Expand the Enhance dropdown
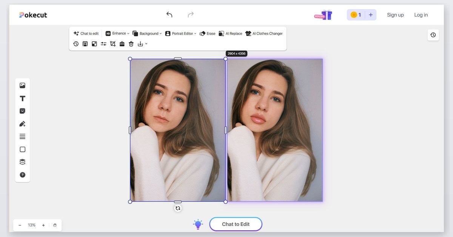The image size is (453, 237). tap(117, 33)
